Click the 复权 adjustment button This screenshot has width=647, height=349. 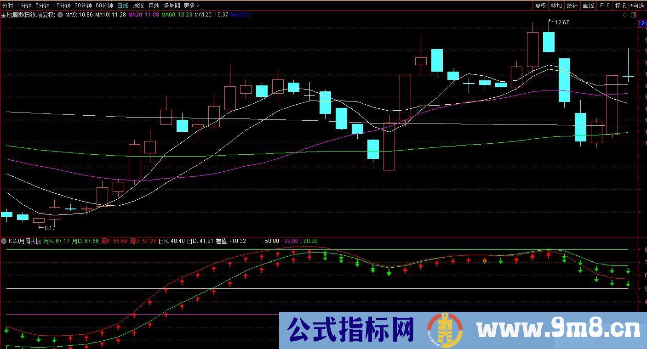(x=540, y=6)
